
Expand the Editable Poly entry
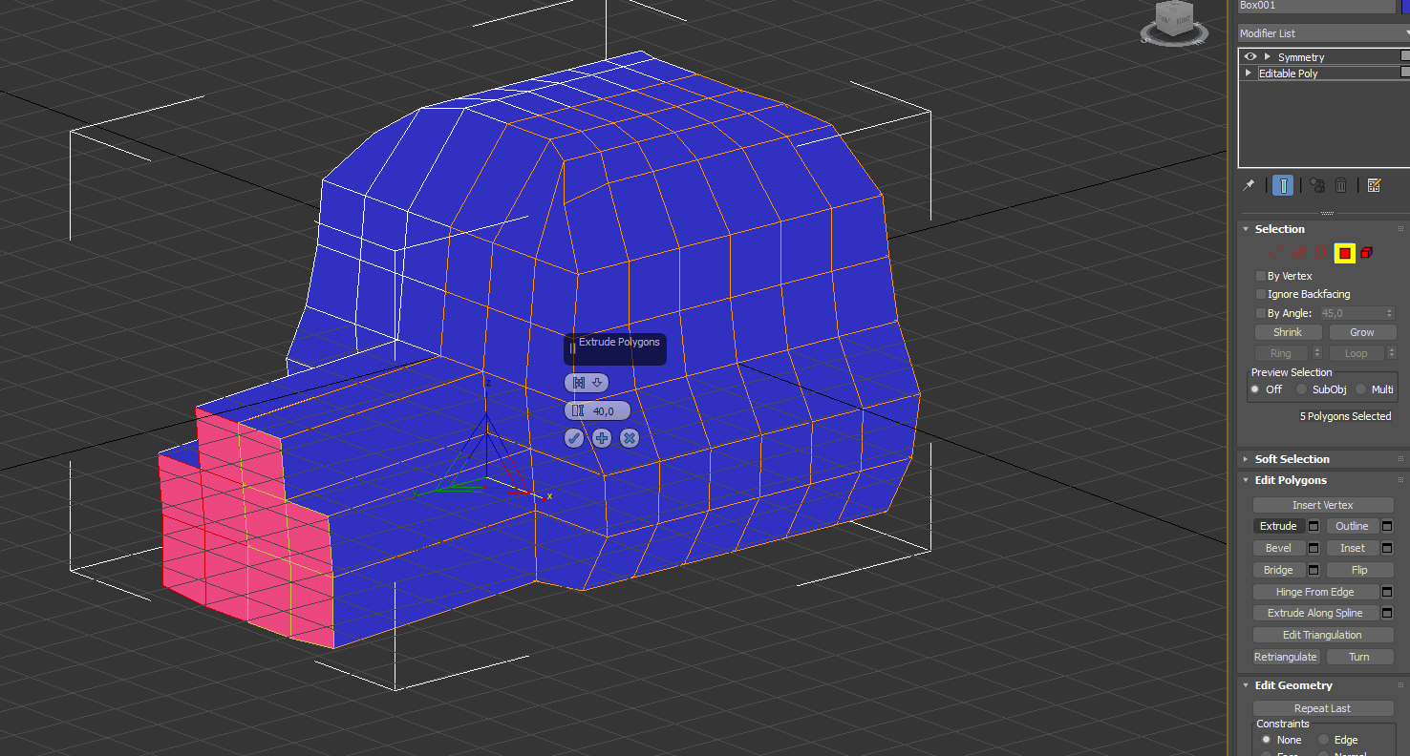point(1249,73)
